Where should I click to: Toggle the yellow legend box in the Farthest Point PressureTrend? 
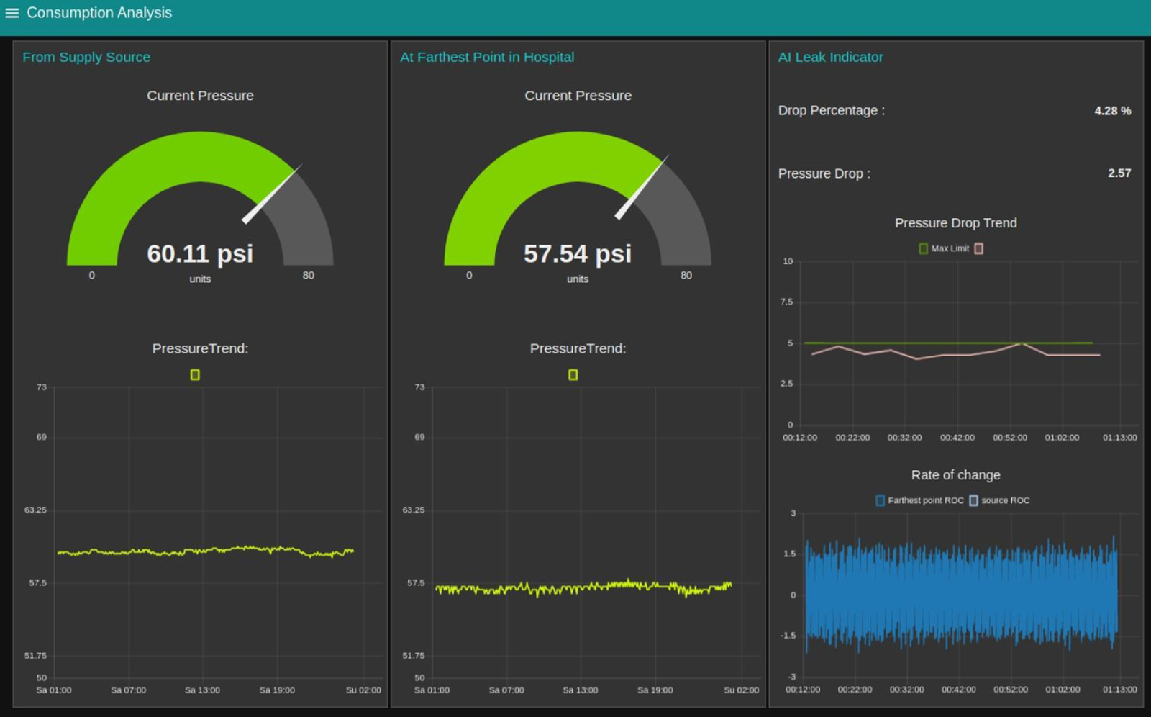[573, 375]
